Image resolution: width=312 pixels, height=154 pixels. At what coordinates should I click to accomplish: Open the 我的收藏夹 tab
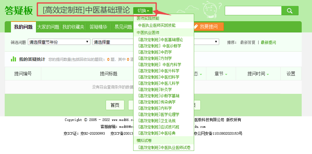[73, 27]
